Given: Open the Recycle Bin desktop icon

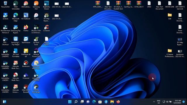Looking at the screenshot, I should (5, 4).
